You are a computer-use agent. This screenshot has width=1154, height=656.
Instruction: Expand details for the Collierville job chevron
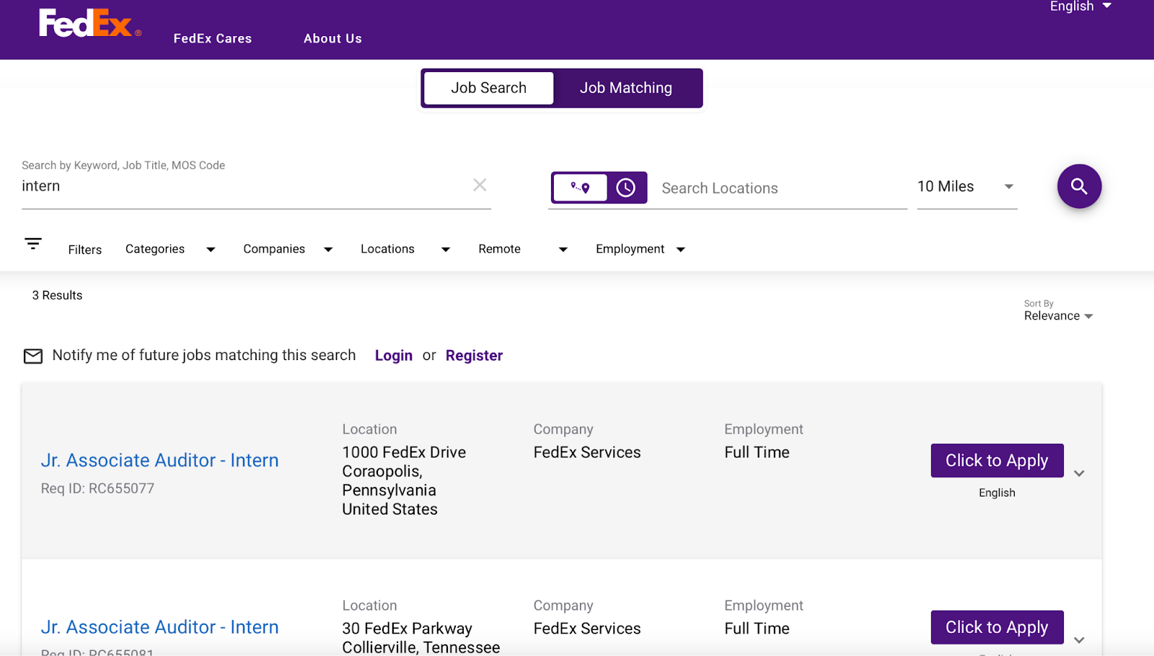[x=1079, y=640]
